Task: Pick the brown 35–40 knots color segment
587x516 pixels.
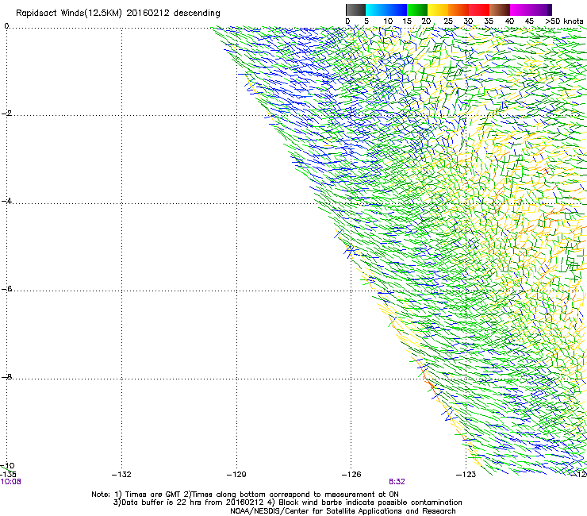Action: click(x=500, y=10)
